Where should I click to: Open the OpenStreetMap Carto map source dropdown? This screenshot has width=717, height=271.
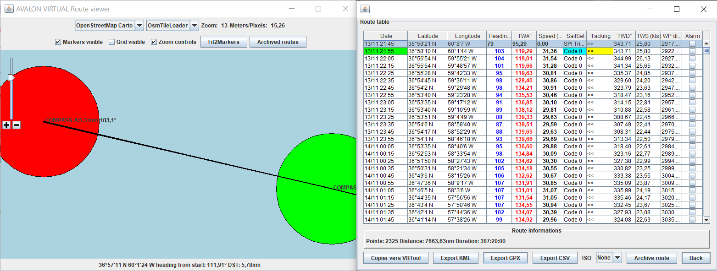tap(139, 26)
